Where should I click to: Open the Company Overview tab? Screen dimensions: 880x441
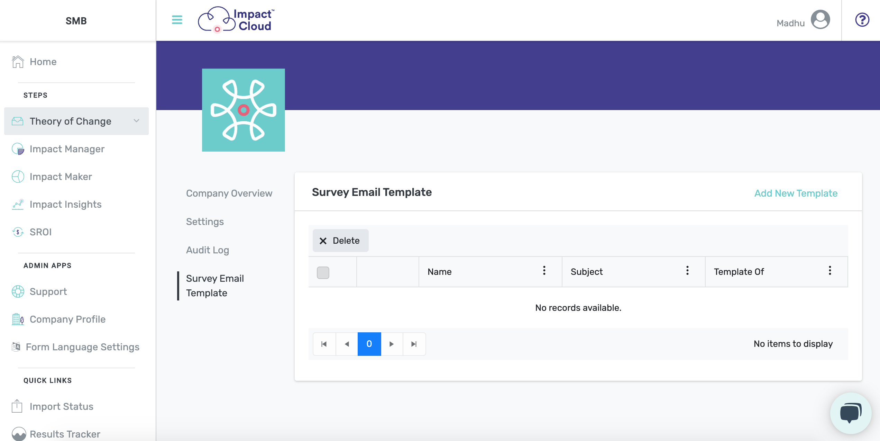coord(229,193)
